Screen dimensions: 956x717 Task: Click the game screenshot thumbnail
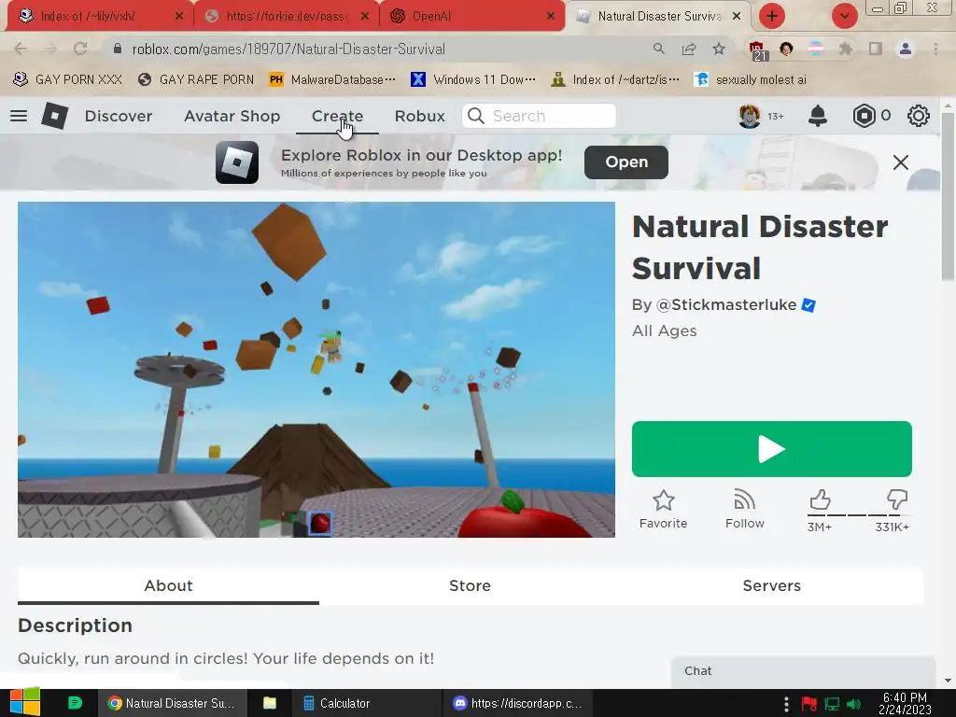click(x=316, y=370)
